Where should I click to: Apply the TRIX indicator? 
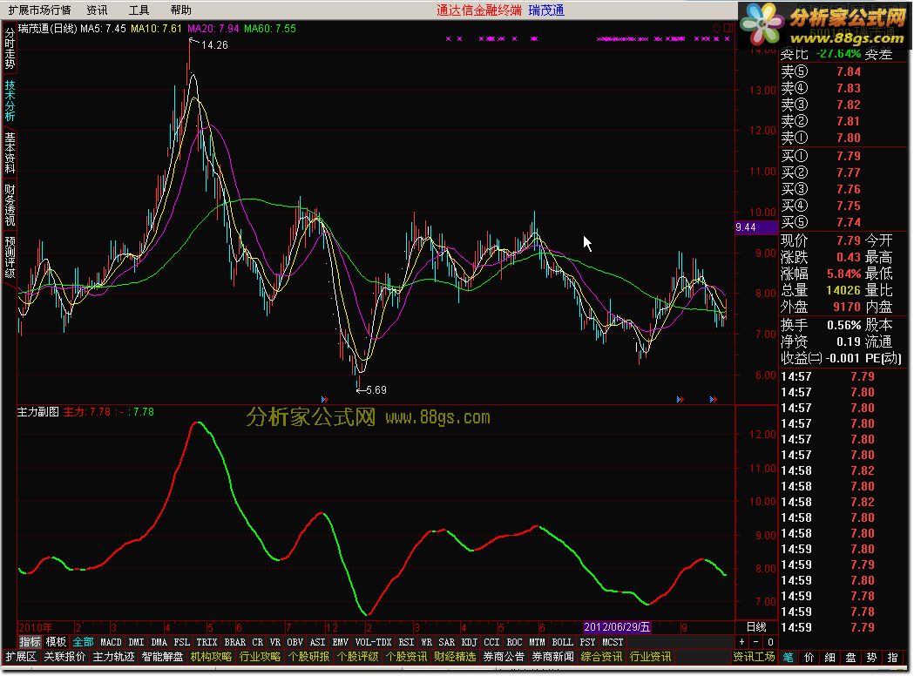(x=206, y=642)
